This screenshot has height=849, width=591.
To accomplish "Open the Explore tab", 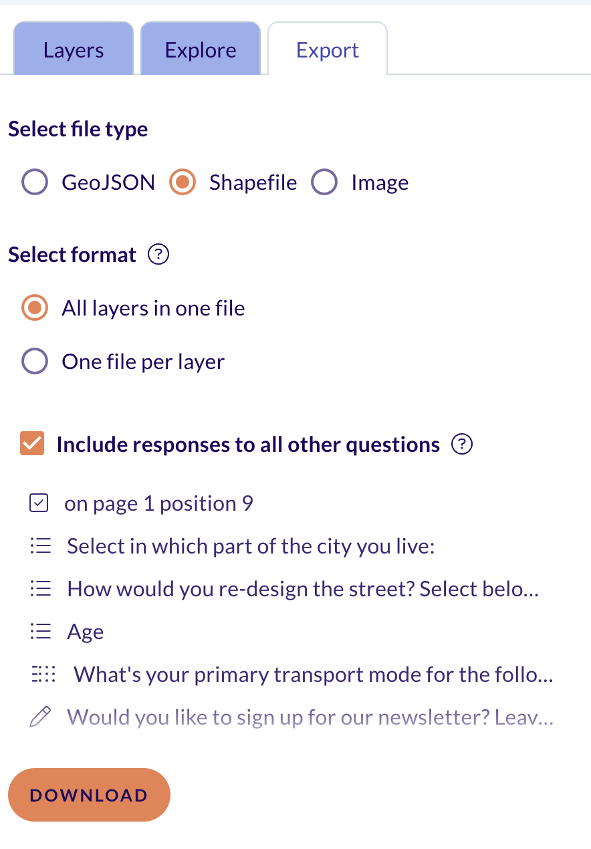I will [x=201, y=48].
